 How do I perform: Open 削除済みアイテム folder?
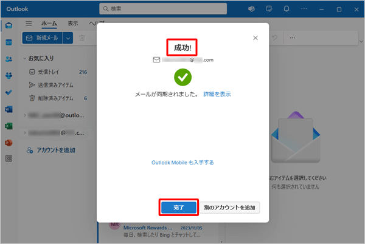(x=58, y=98)
